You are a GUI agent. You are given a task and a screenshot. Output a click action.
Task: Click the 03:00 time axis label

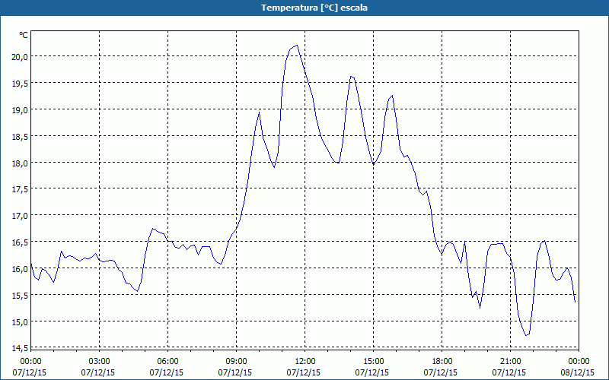coord(100,362)
